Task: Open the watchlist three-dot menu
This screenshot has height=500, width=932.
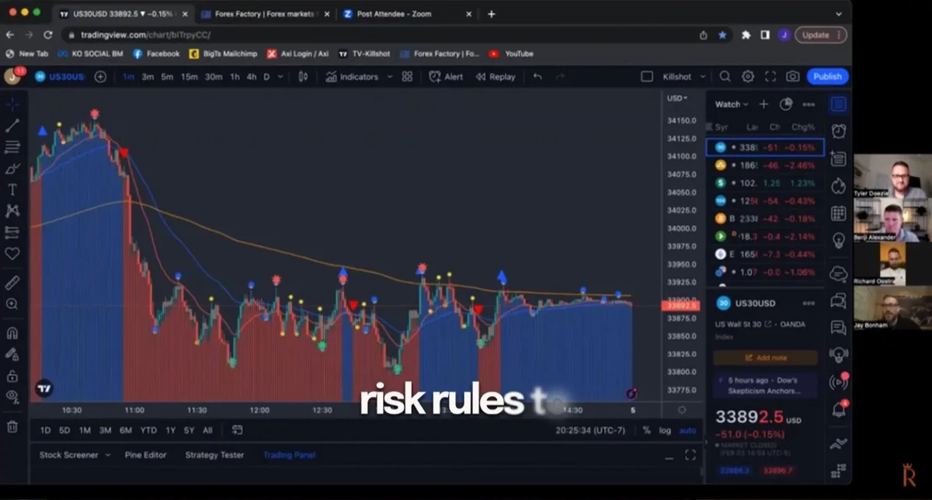Action: 809,104
